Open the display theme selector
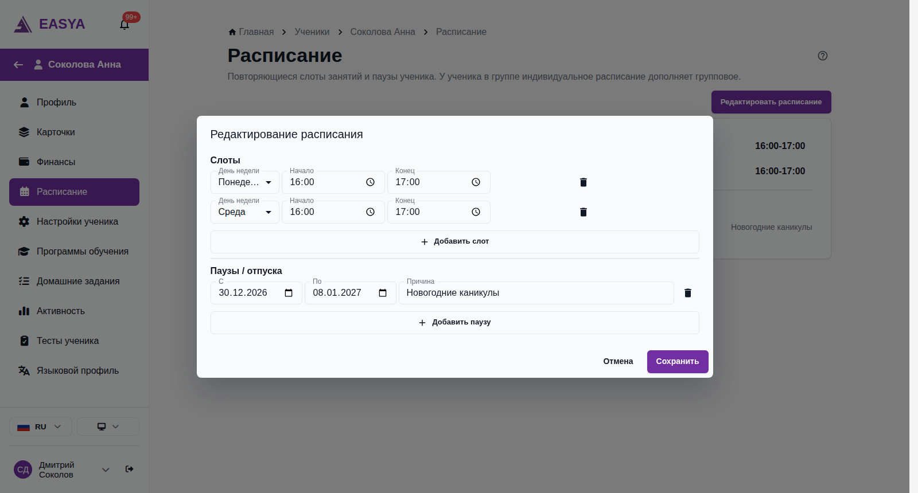 108,427
